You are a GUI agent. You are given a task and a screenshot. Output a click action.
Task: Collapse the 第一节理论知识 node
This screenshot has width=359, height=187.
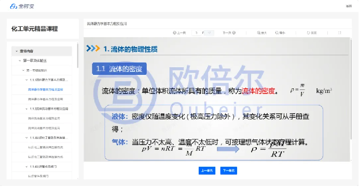tap(23, 70)
